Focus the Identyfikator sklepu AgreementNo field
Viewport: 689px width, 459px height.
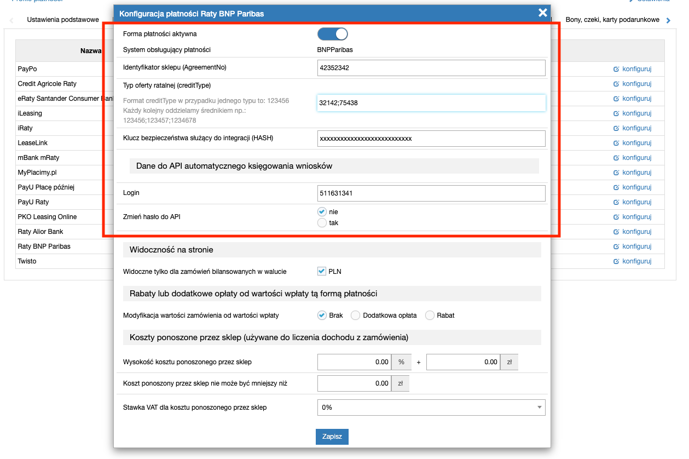click(x=431, y=68)
